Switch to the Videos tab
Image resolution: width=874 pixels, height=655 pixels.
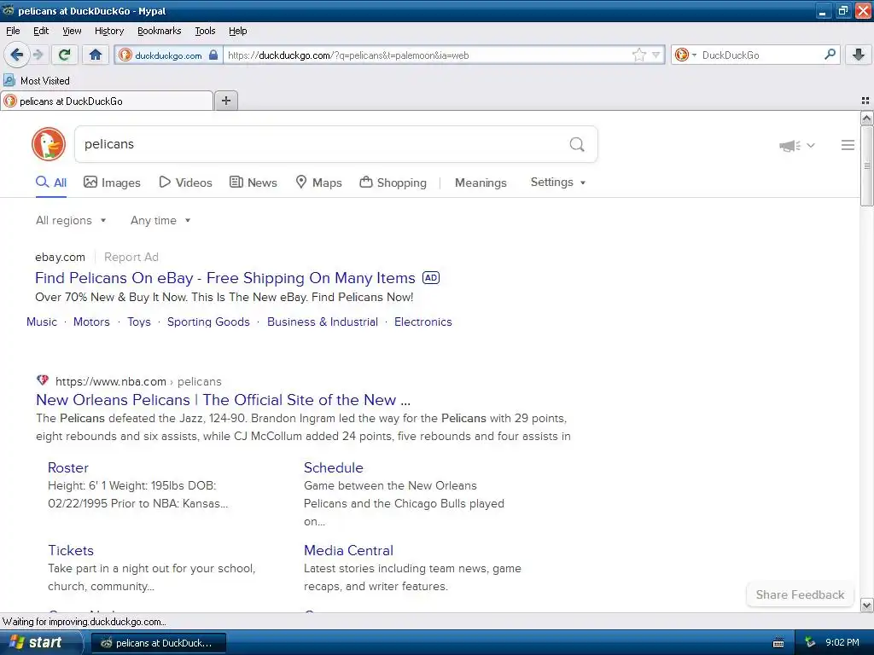185,183
